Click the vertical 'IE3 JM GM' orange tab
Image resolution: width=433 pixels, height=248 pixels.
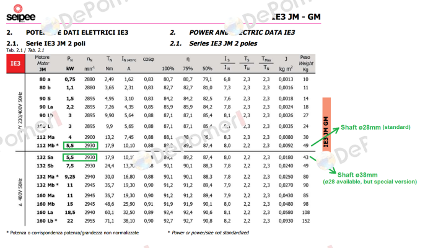point(326,124)
